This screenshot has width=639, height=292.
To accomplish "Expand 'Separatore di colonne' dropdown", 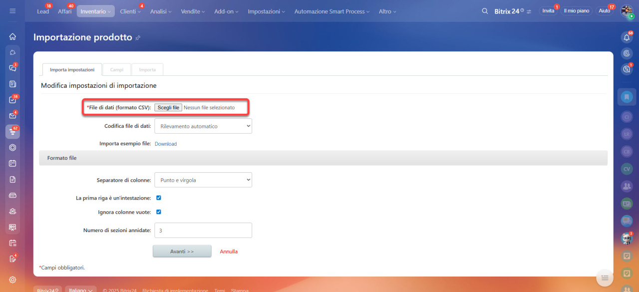I will point(203,180).
